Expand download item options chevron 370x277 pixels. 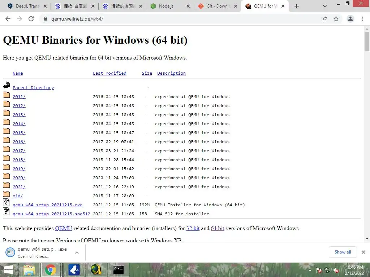pyautogui.click(x=77, y=252)
